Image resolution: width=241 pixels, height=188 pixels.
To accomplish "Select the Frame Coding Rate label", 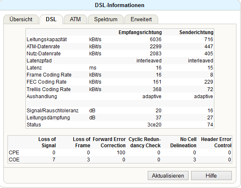I will [49, 75].
